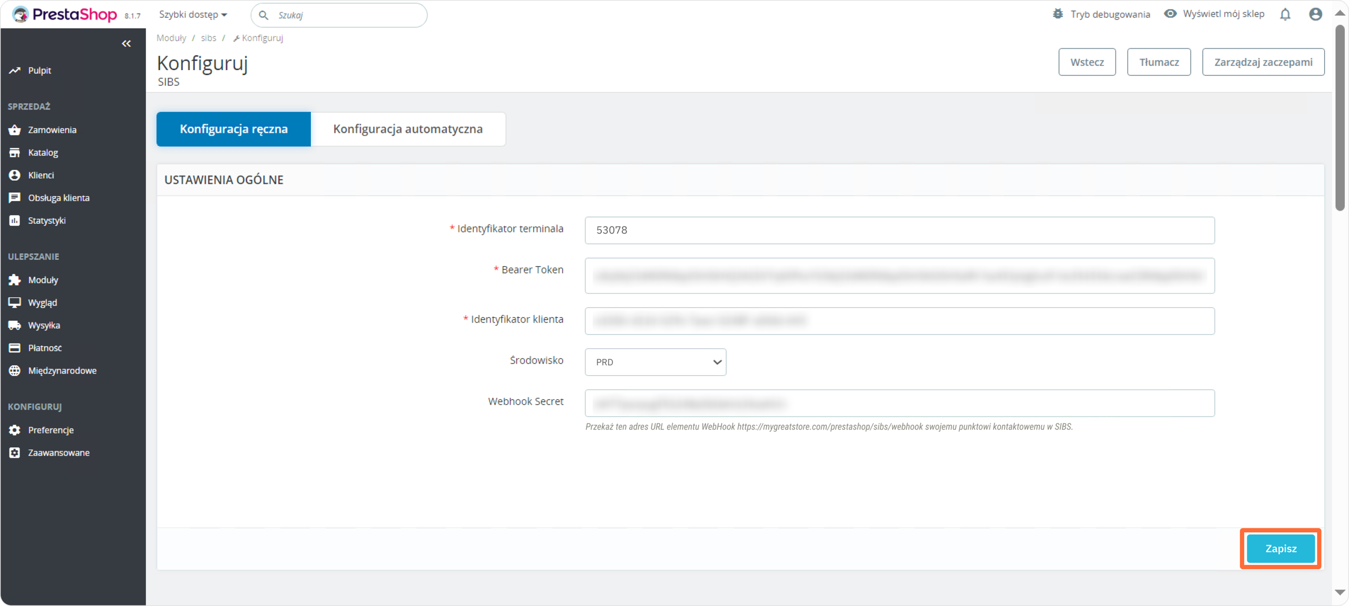Select the Konfiguracja ręczna tab
Viewport: 1349px width, 606px height.
coord(233,129)
